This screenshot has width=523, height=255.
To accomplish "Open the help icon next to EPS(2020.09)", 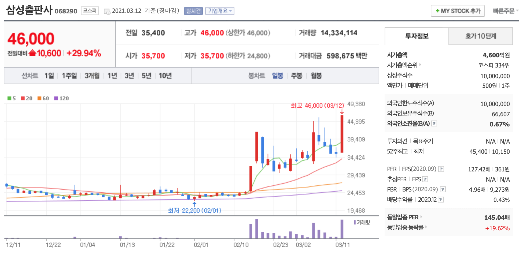I will coord(441,169).
